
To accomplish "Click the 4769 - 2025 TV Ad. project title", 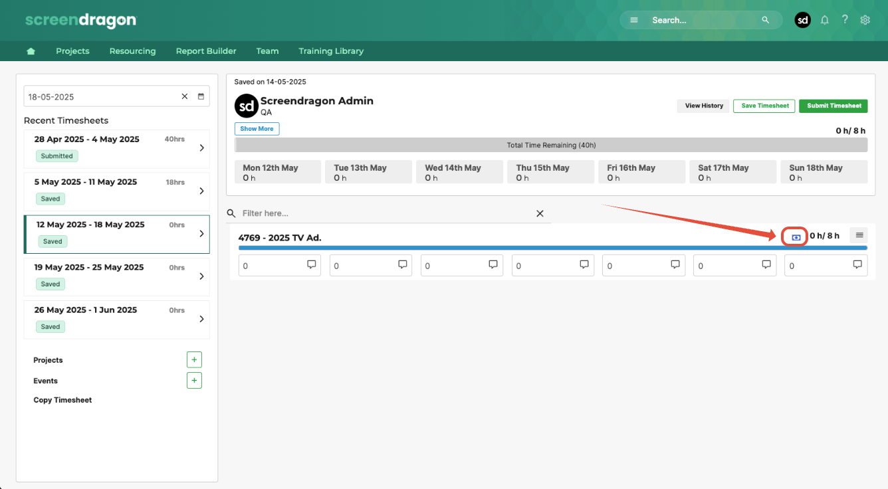I will 280,237.
